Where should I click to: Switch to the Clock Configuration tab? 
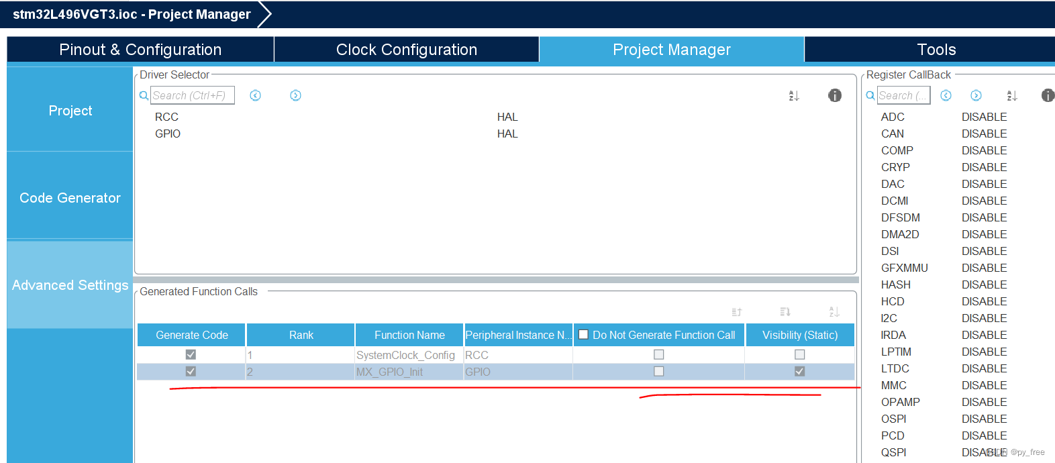click(x=407, y=50)
